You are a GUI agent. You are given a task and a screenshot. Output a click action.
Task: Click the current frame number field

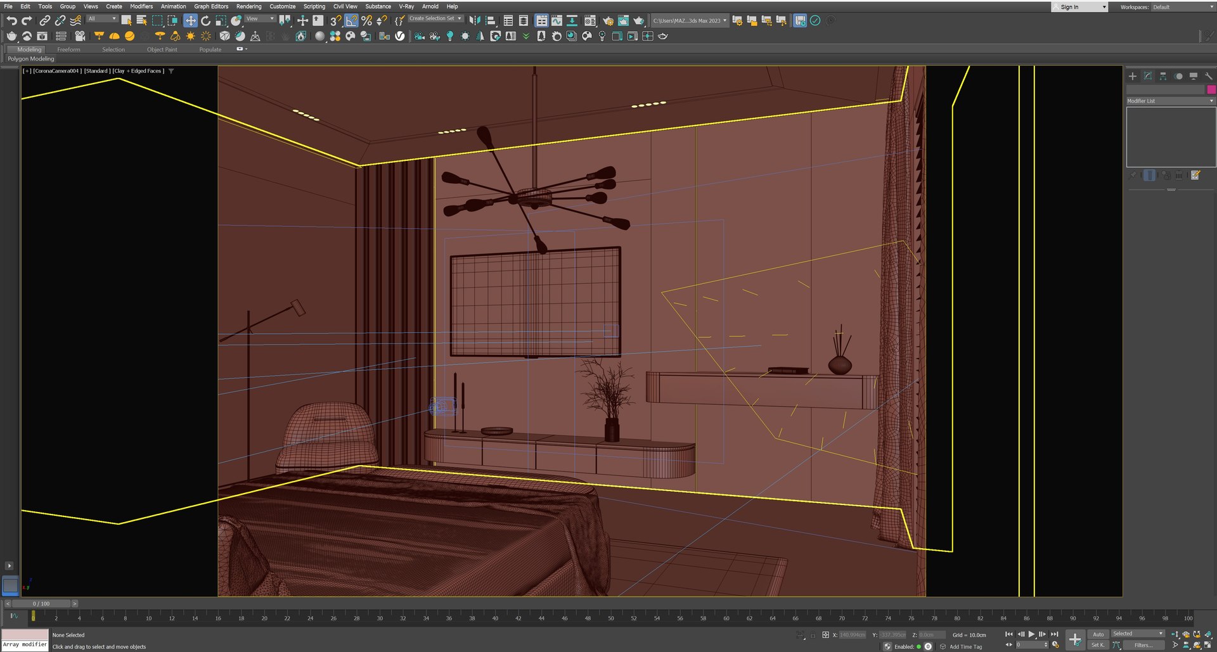(x=1031, y=645)
